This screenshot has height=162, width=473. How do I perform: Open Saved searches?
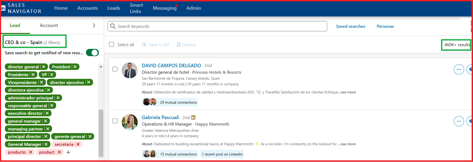pos(350,26)
